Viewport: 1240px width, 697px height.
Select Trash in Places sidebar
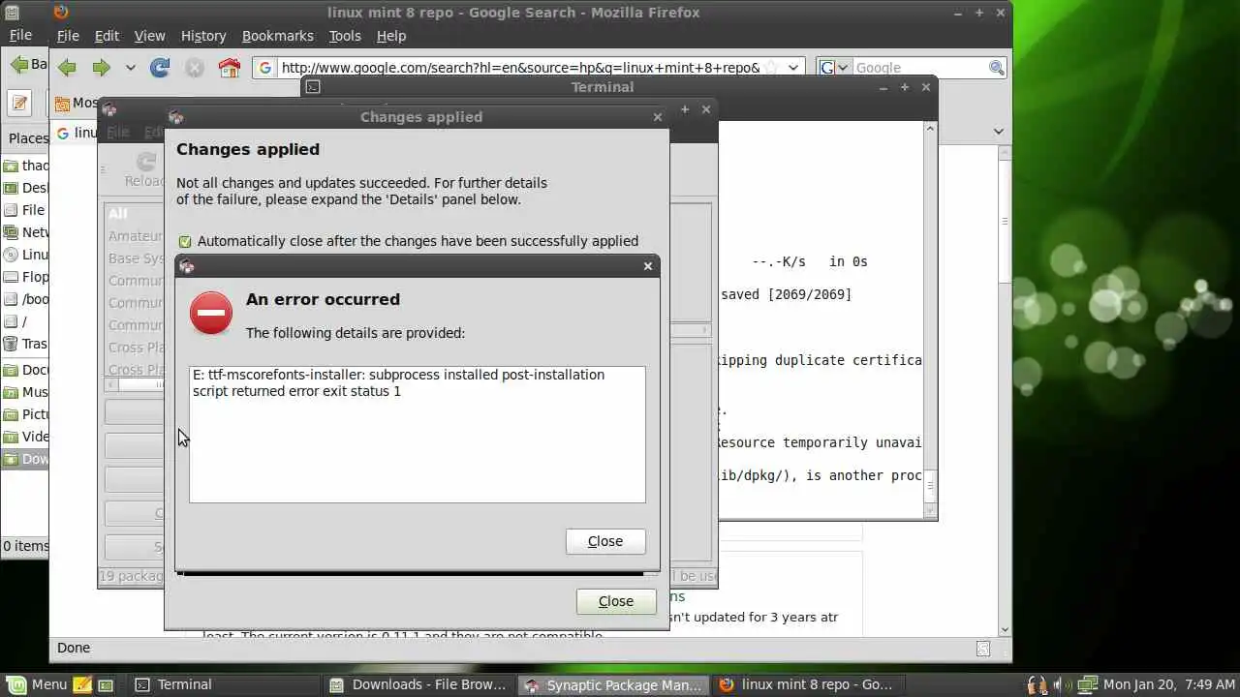25,344
